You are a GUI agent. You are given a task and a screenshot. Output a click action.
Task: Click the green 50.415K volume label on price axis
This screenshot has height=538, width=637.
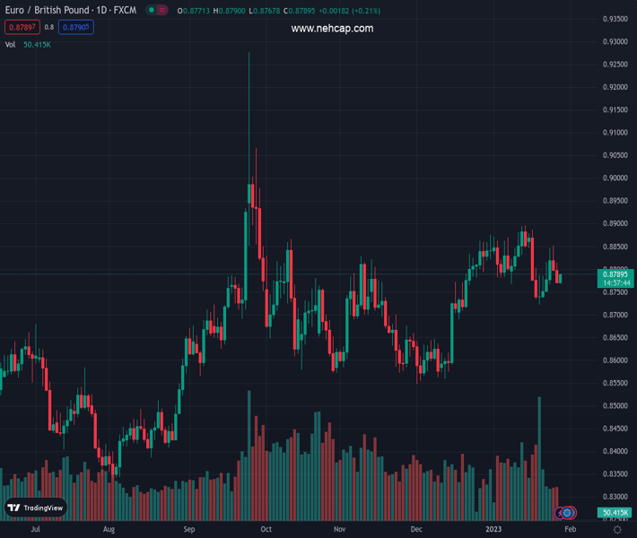[x=615, y=513]
